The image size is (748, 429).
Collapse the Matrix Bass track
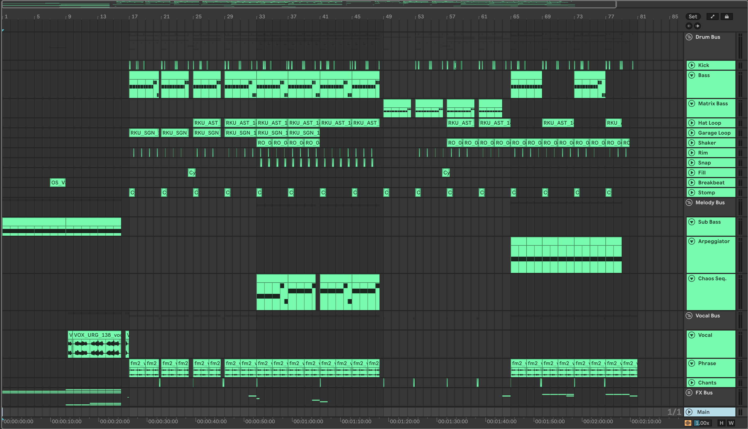pyautogui.click(x=691, y=103)
